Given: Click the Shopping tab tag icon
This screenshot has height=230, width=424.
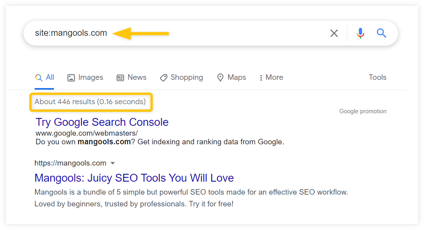Looking at the screenshot, I should 163,78.
